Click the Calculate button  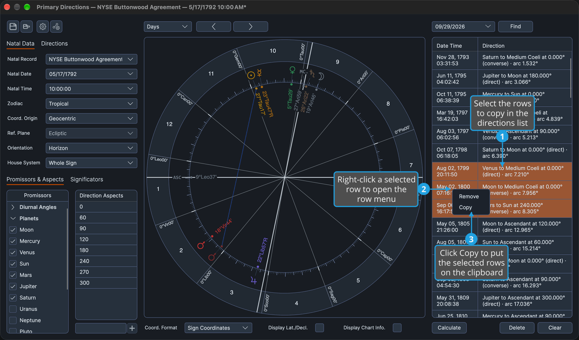(x=449, y=328)
